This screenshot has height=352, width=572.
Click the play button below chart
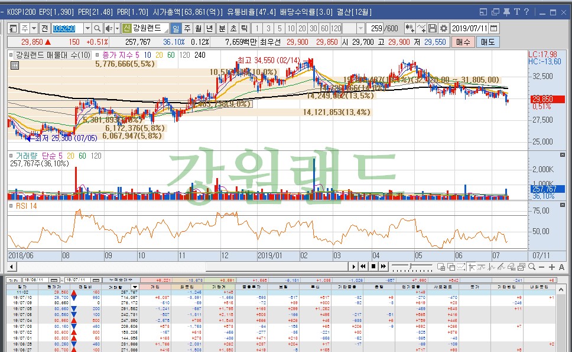point(353,267)
